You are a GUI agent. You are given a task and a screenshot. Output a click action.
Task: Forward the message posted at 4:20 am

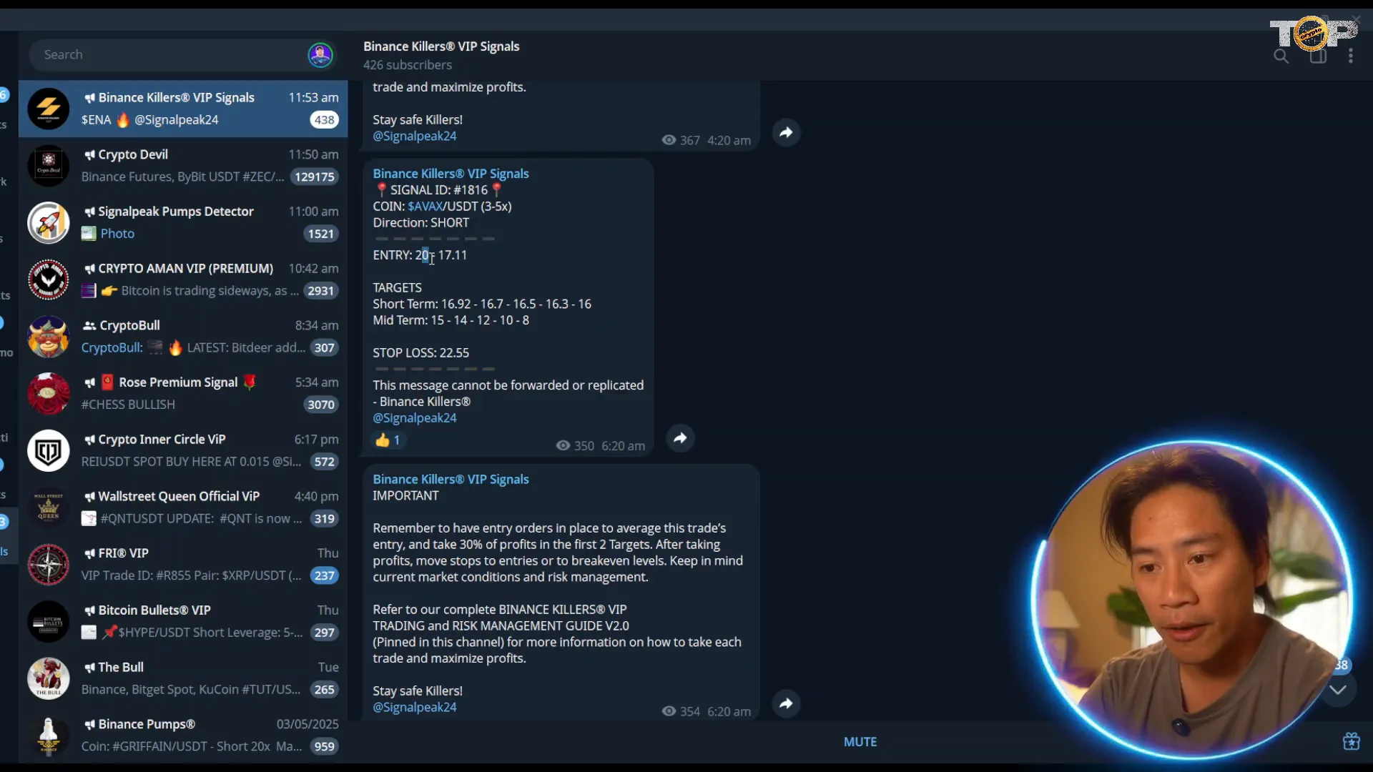[786, 132]
